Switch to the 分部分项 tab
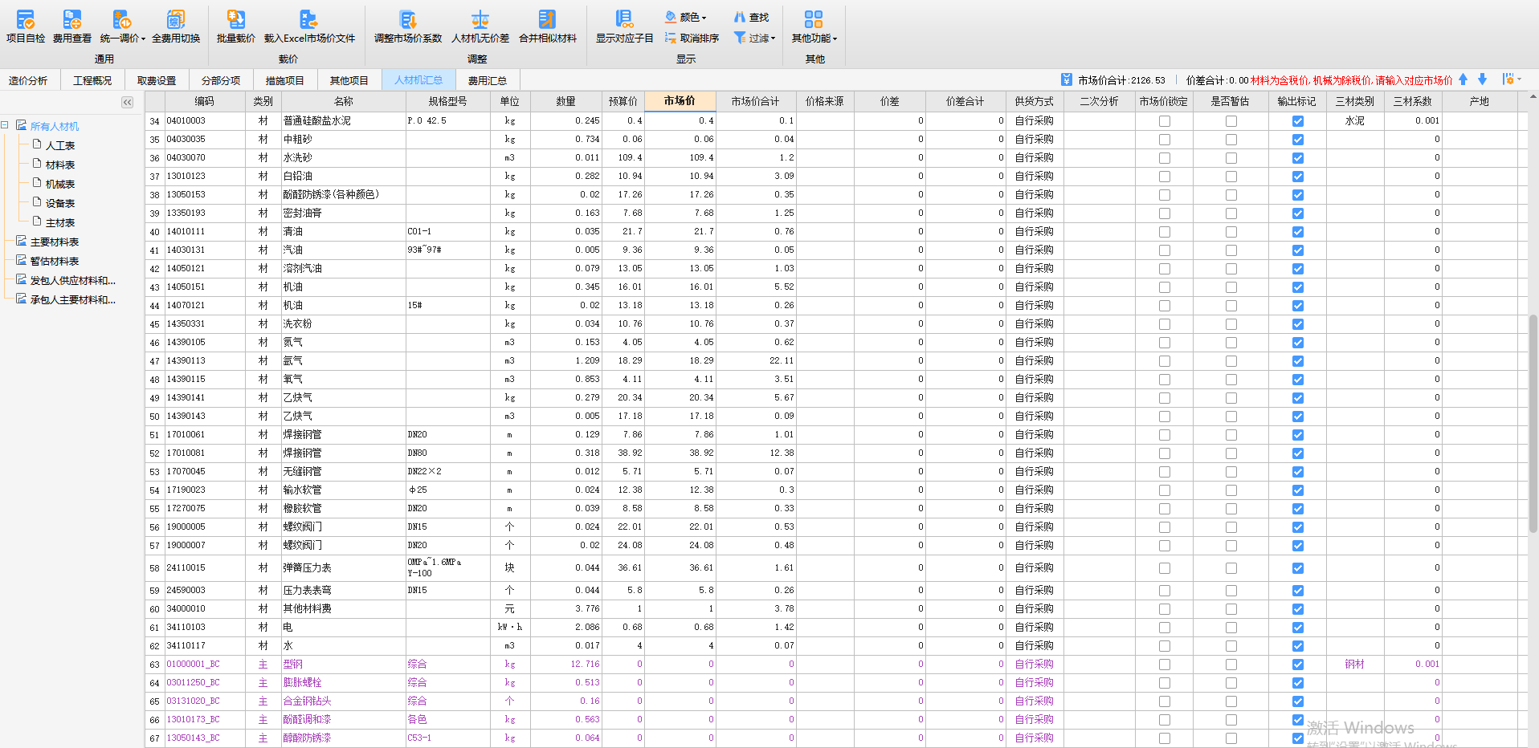 click(221, 80)
